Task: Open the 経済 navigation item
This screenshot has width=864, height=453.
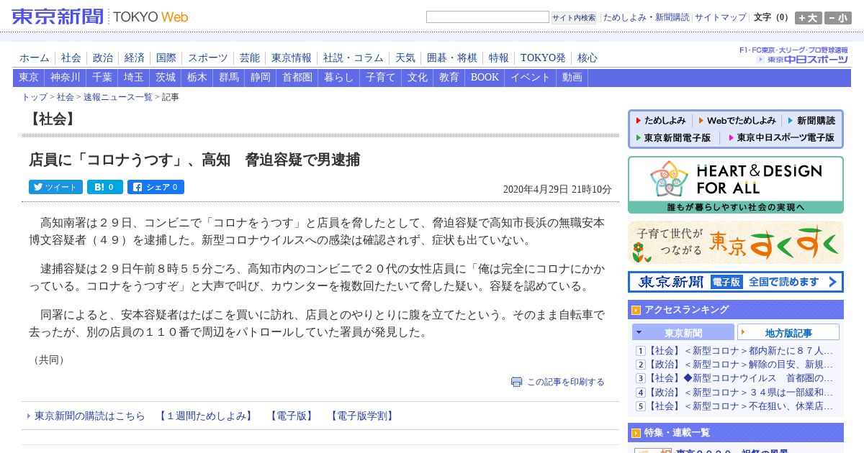Action: [x=135, y=58]
